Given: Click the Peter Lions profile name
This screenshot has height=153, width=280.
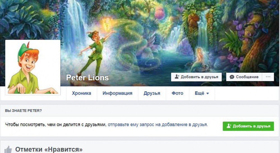Looking at the screenshot, I should 87,78.
